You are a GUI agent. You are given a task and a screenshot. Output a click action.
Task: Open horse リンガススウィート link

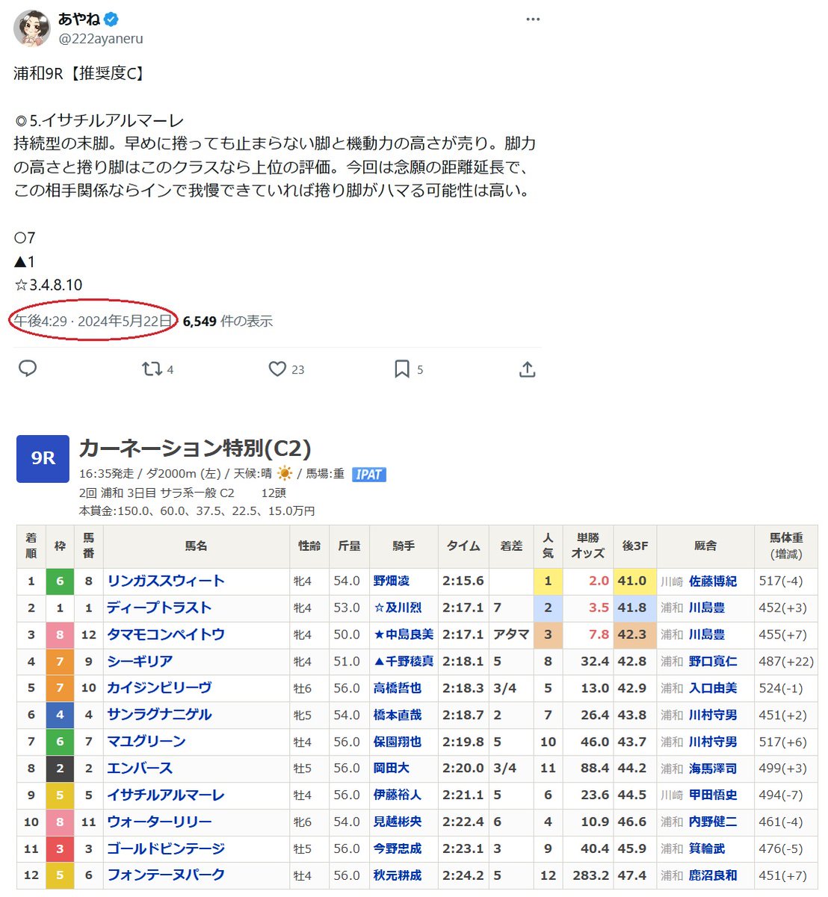(166, 581)
